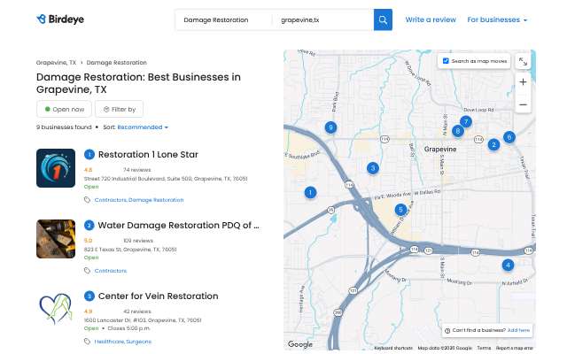Expand the map to fullscreen

tap(523, 62)
